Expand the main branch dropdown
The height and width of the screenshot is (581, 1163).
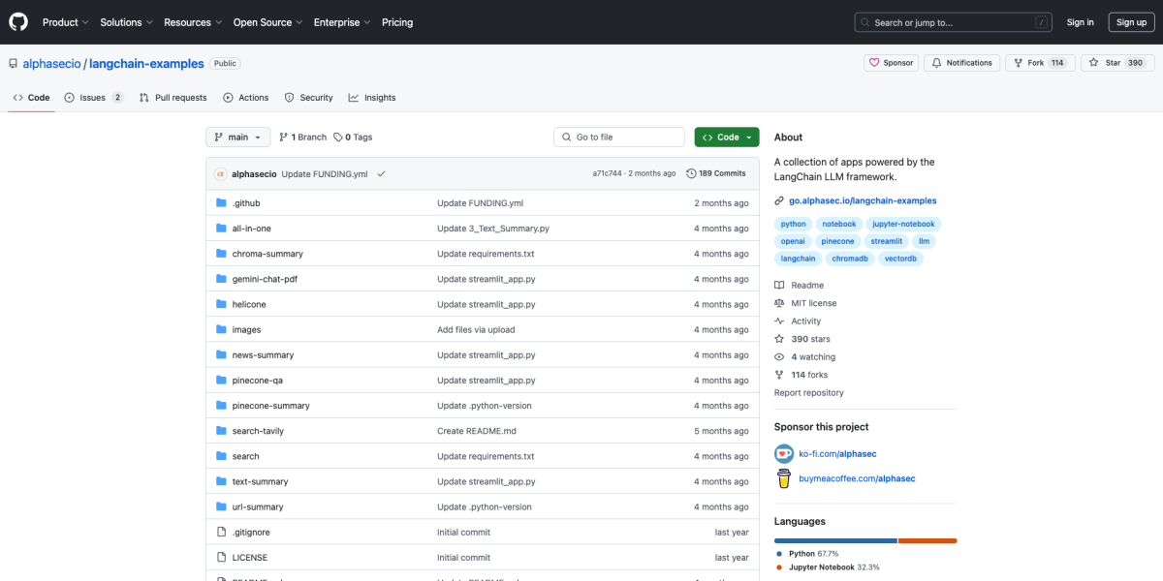coord(237,138)
